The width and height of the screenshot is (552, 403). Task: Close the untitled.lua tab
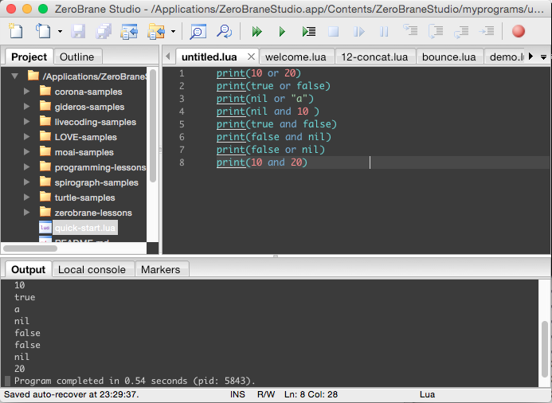click(x=251, y=57)
